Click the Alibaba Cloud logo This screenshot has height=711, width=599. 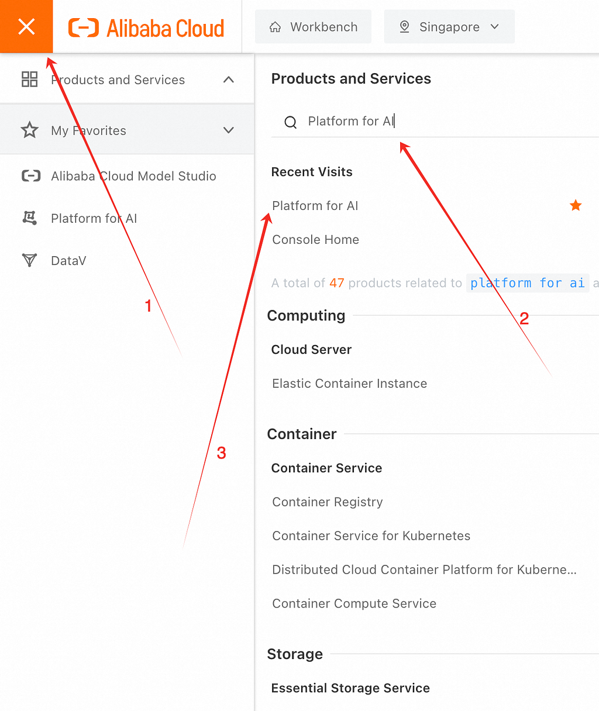[146, 27]
